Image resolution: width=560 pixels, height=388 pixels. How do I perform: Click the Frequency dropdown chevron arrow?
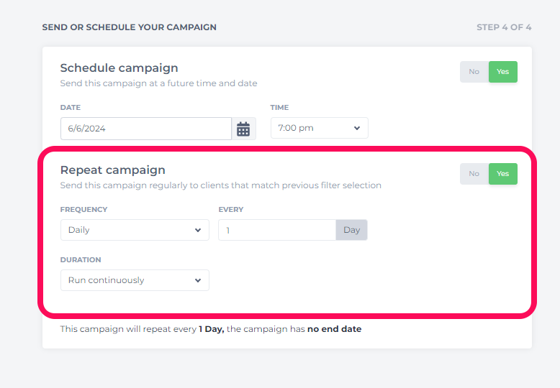tap(198, 230)
